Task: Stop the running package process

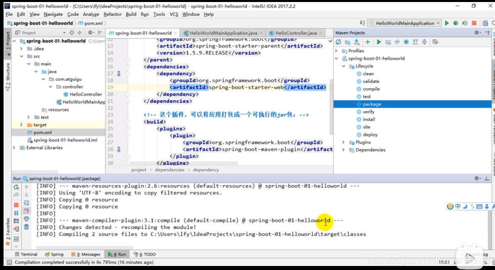Action: click(16, 205)
